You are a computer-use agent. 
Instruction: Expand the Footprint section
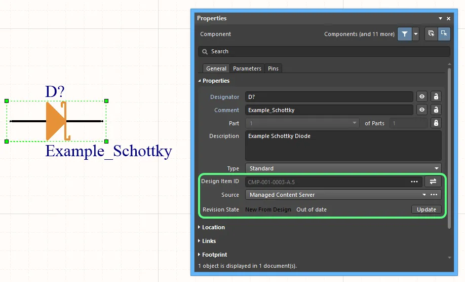(199, 255)
